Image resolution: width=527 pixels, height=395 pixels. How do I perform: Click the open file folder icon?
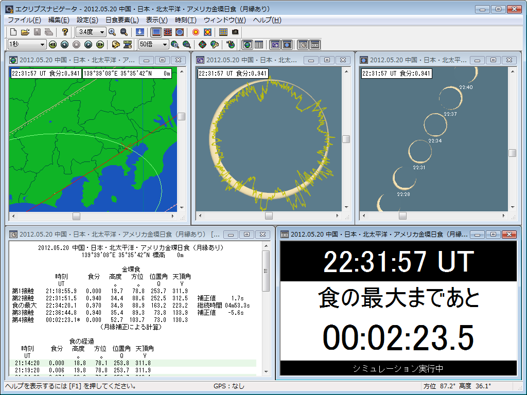pyautogui.click(x=25, y=32)
